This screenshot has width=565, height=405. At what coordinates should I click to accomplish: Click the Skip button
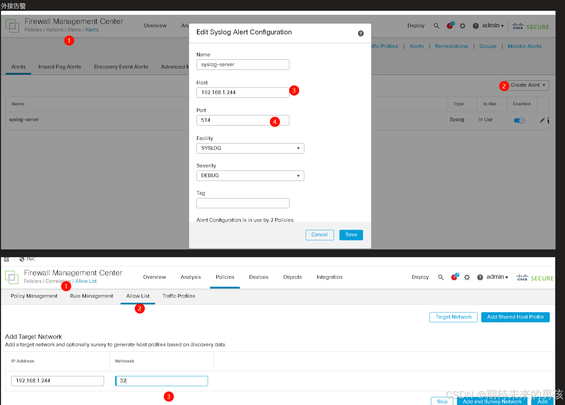pyautogui.click(x=442, y=401)
